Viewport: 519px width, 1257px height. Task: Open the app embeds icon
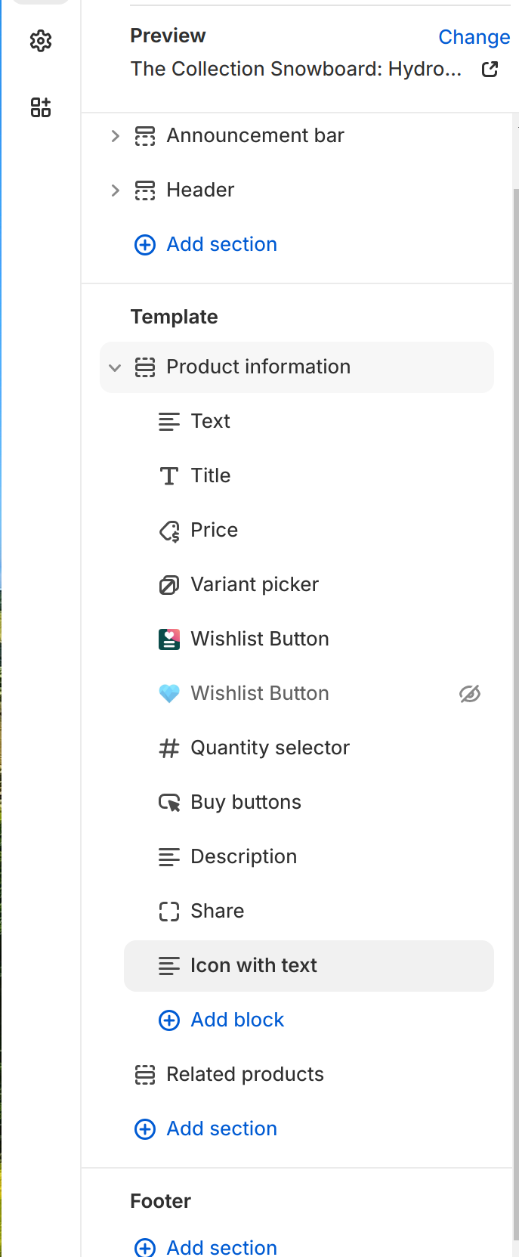pyautogui.click(x=41, y=107)
